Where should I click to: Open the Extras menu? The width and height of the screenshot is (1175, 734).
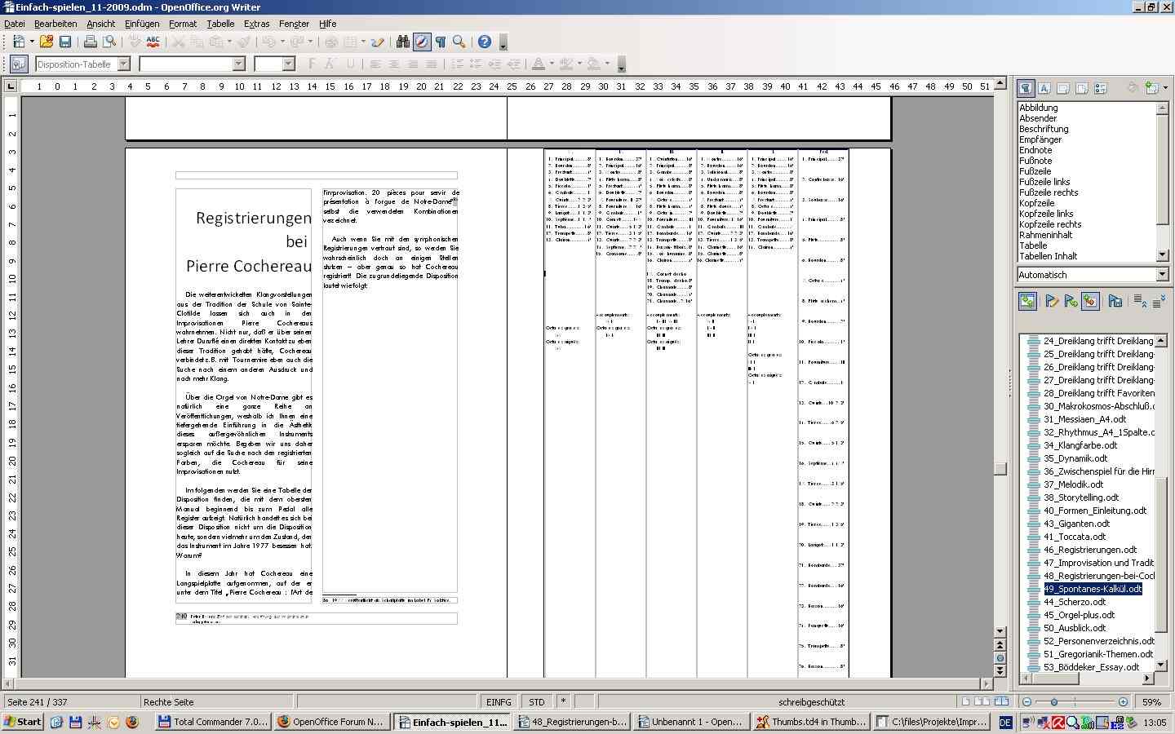pos(256,24)
